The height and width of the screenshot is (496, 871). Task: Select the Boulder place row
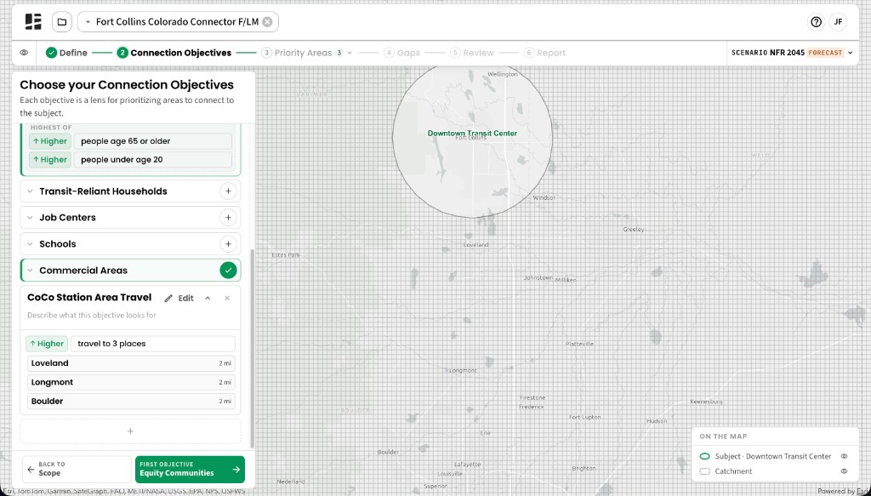pyautogui.click(x=131, y=401)
